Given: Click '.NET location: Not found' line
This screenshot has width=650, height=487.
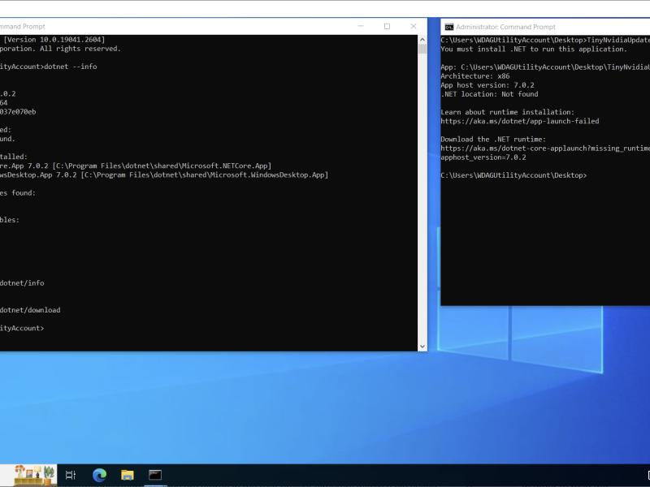Looking at the screenshot, I should (490, 94).
